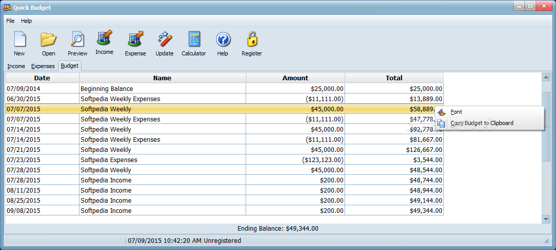Click the Font icon in context menu
The image size is (556, 250).
click(x=441, y=112)
